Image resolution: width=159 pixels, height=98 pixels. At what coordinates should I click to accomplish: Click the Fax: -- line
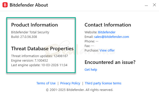pyautogui.click(x=89, y=46)
